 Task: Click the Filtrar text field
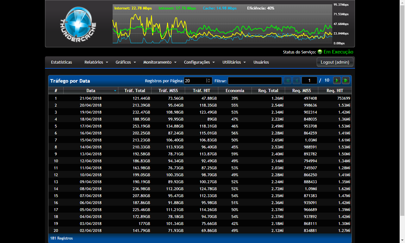(255, 81)
